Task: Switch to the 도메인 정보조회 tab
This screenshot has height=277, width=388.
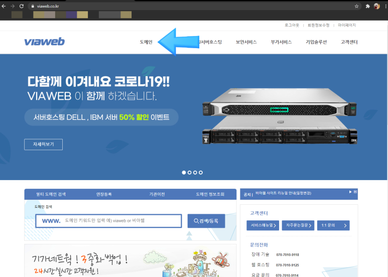Action: coord(210,194)
